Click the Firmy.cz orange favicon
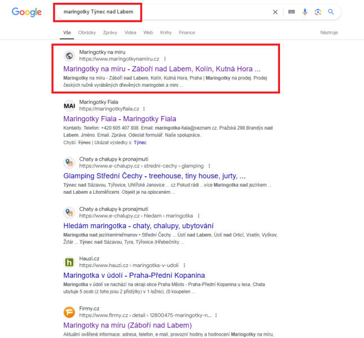 point(69,312)
